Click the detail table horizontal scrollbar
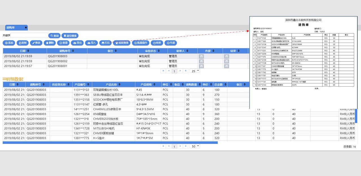Screen dimensions: 361x176 coord(110,142)
